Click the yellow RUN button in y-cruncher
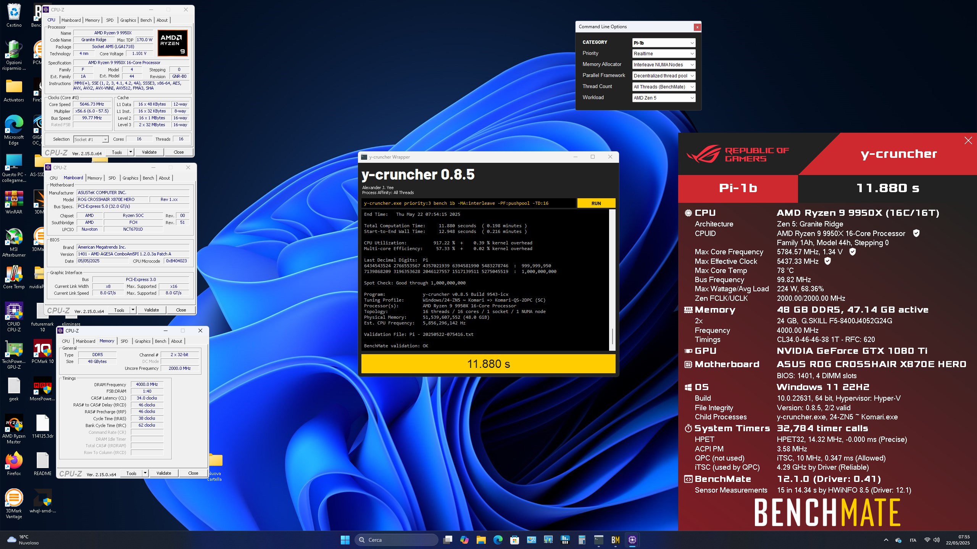977x549 pixels. tap(596, 203)
